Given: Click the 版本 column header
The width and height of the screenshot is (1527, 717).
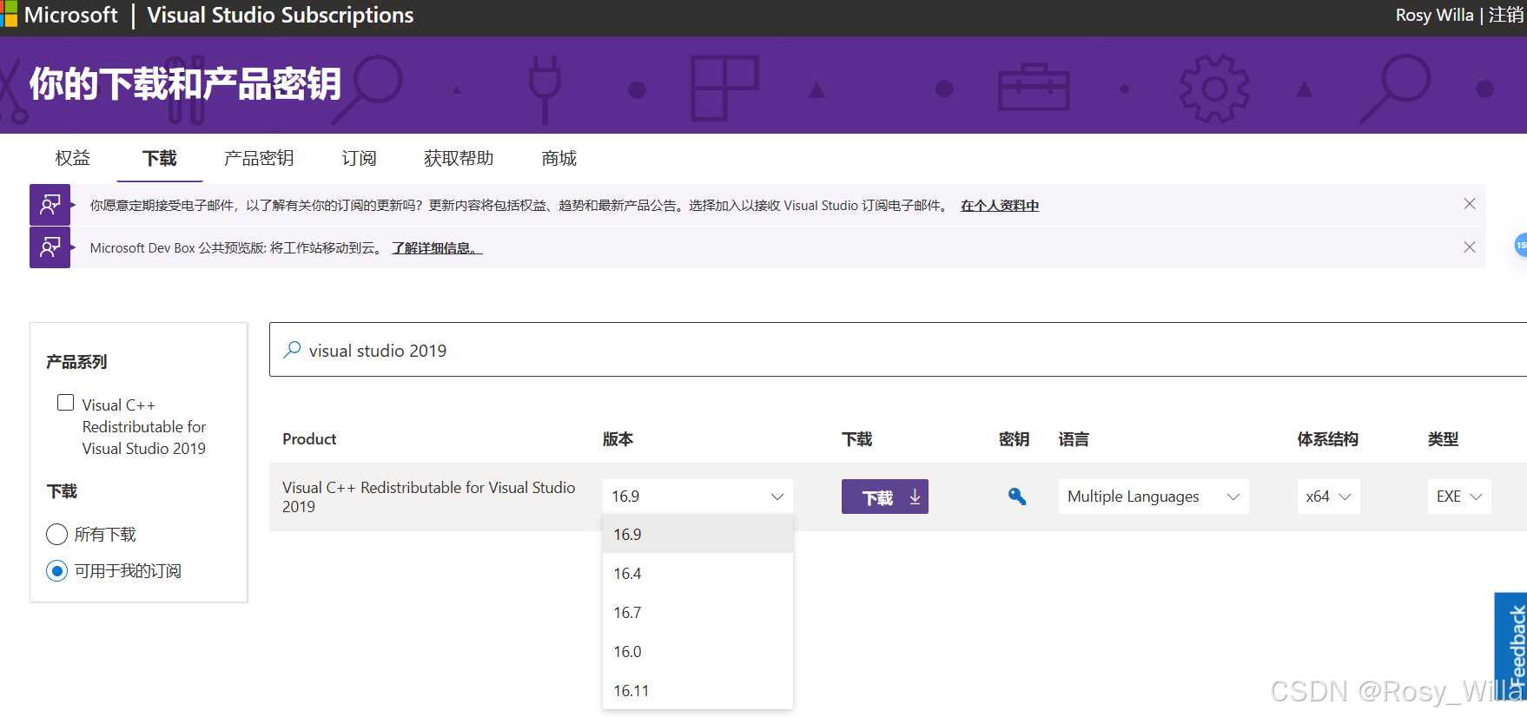Looking at the screenshot, I should click(618, 439).
